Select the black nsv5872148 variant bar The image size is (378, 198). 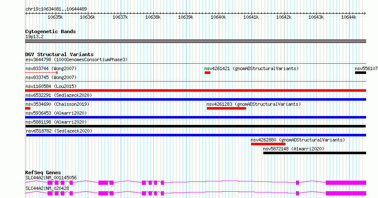315,153
